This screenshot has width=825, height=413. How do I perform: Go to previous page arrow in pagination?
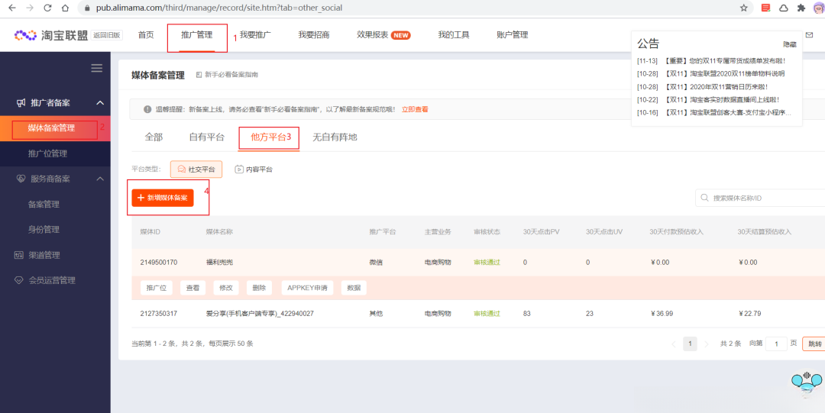click(x=674, y=344)
